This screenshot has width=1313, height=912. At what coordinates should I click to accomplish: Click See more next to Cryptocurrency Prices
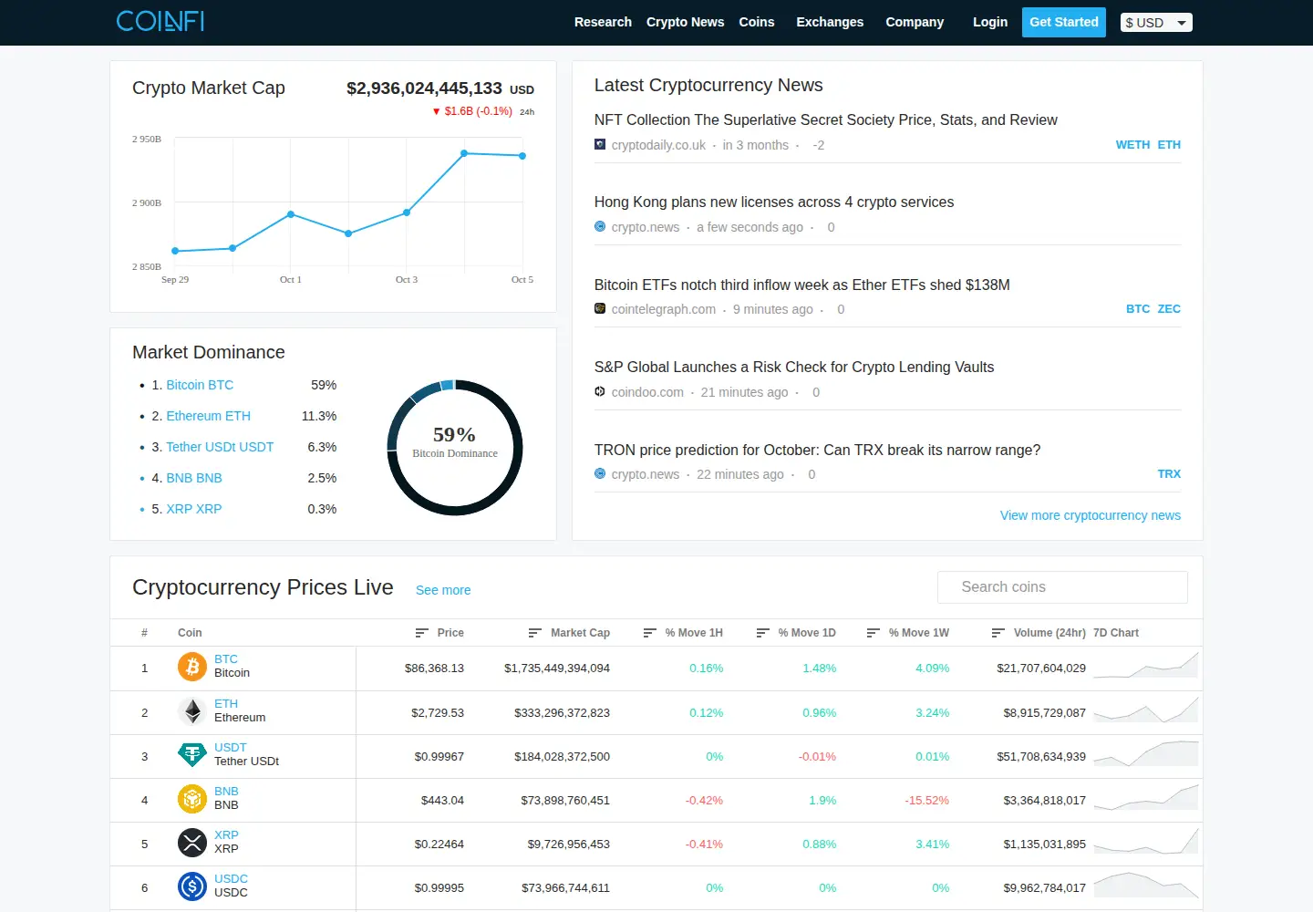pyautogui.click(x=443, y=590)
